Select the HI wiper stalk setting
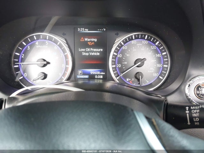 click(197, 123)
